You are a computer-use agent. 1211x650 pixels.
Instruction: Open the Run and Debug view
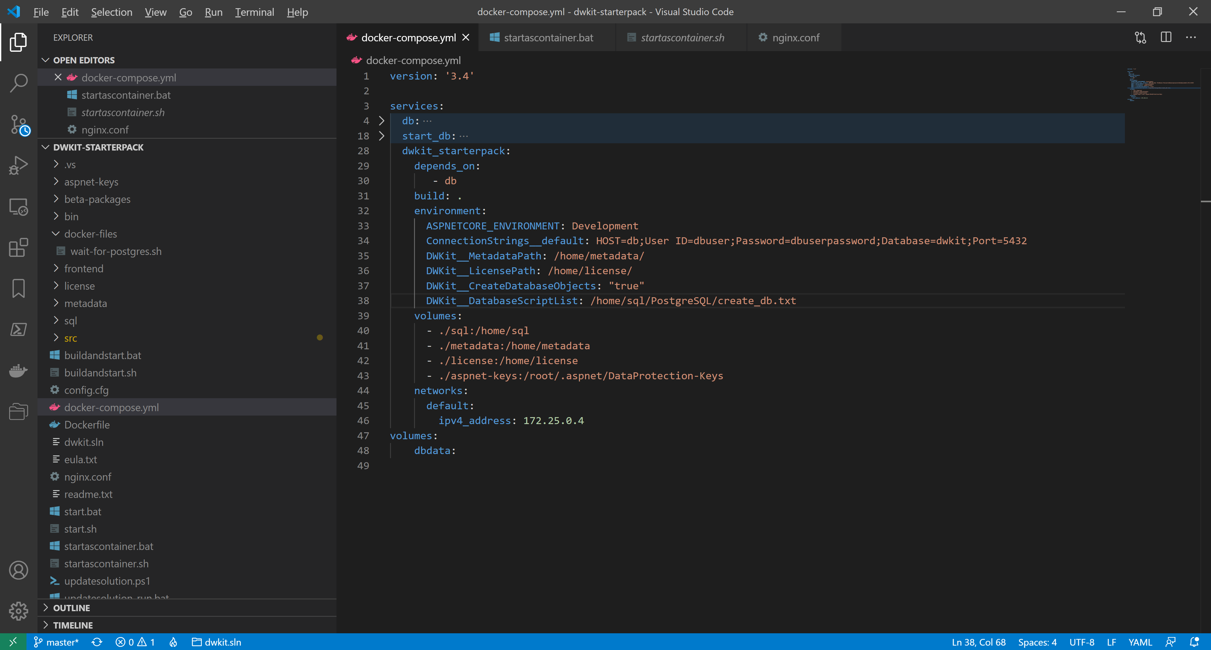point(18,166)
